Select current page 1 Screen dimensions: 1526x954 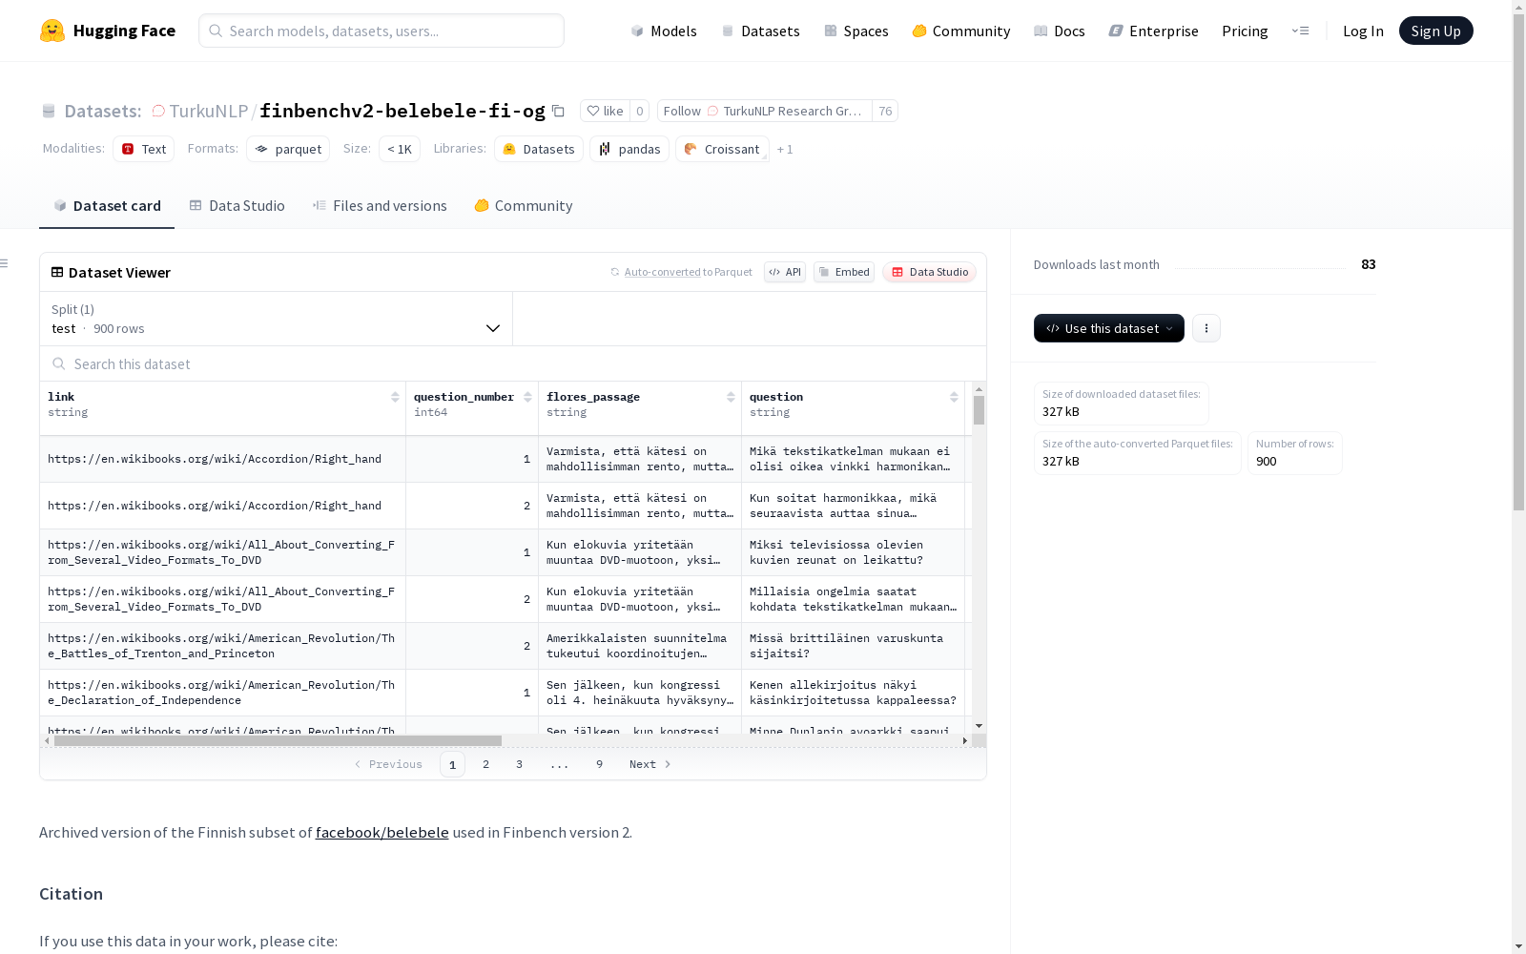coord(452,764)
